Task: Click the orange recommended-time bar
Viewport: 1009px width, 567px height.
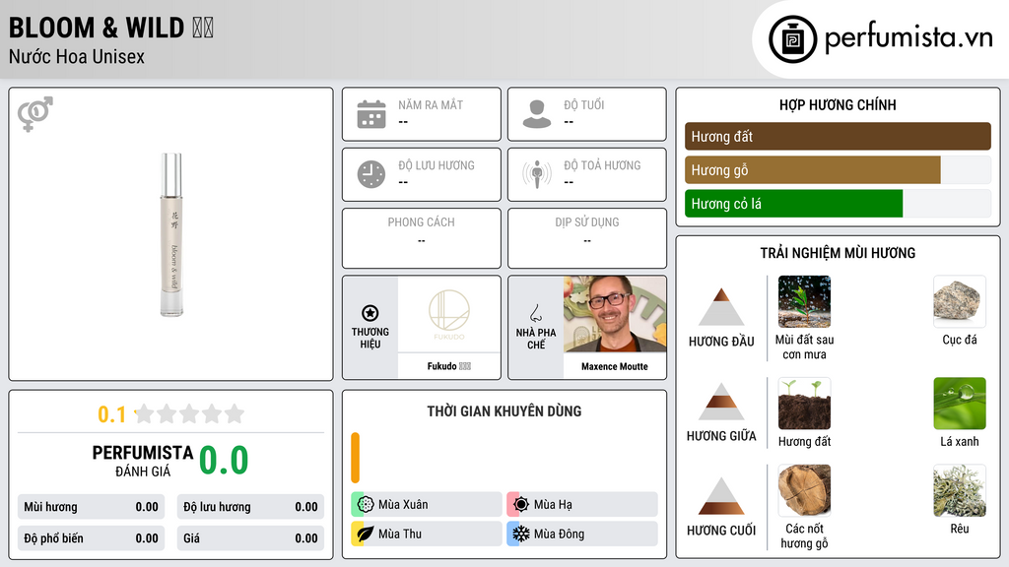Action: click(355, 458)
